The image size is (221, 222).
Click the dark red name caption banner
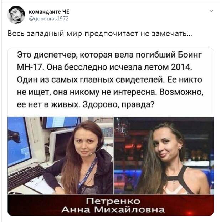[x=110, y=205]
